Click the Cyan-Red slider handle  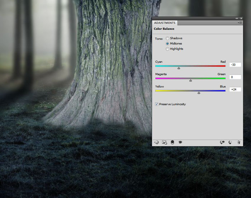coord(179,68)
